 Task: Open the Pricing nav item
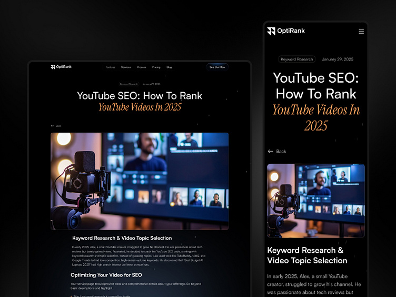pyautogui.click(x=156, y=67)
